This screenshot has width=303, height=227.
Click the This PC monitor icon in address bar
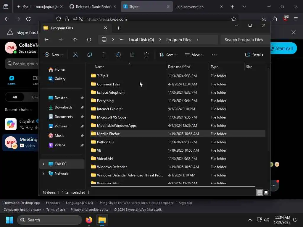click(104, 40)
